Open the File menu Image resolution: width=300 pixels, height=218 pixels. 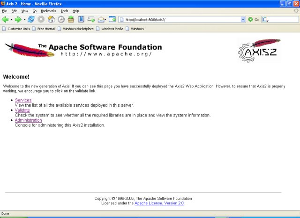click(x=4, y=11)
